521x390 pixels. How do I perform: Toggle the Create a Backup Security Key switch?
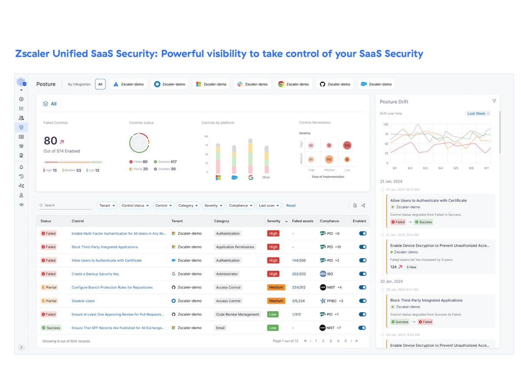point(363,274)
